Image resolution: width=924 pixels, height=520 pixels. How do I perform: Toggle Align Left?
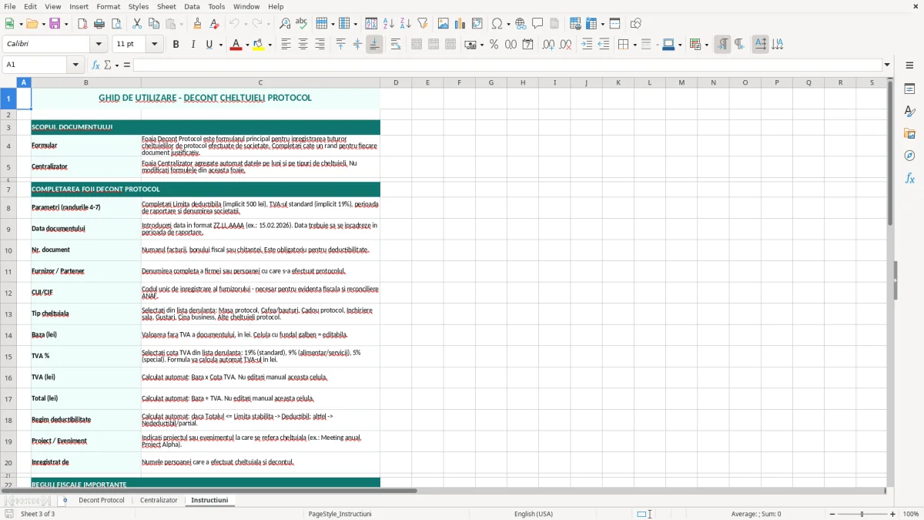(286, 45)
